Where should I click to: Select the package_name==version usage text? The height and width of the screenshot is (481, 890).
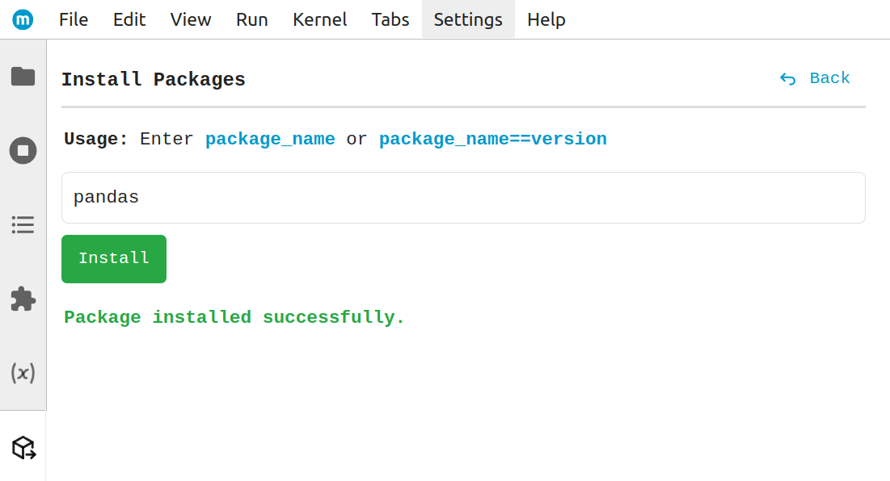(492, 138)
